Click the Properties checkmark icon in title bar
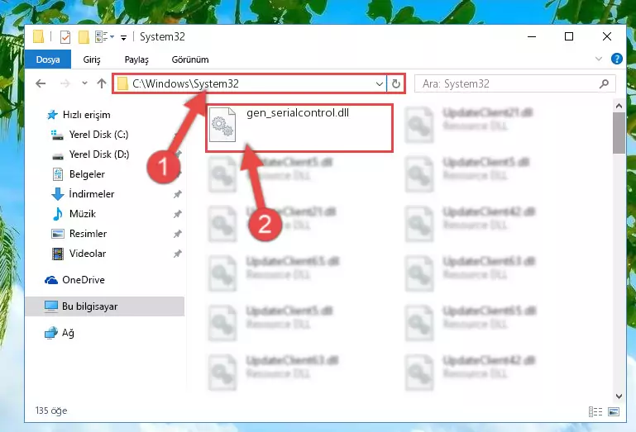 pyautogui.click(x=65, y=37)
